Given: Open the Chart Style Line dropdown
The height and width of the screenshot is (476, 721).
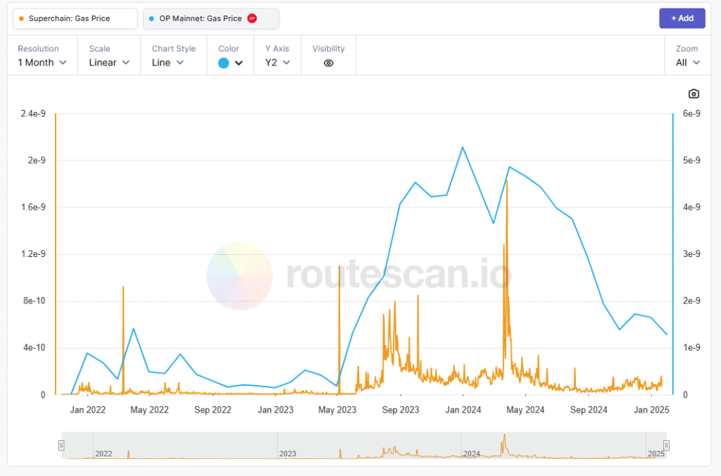Looking at the screenshot, I should pos(168,63).
